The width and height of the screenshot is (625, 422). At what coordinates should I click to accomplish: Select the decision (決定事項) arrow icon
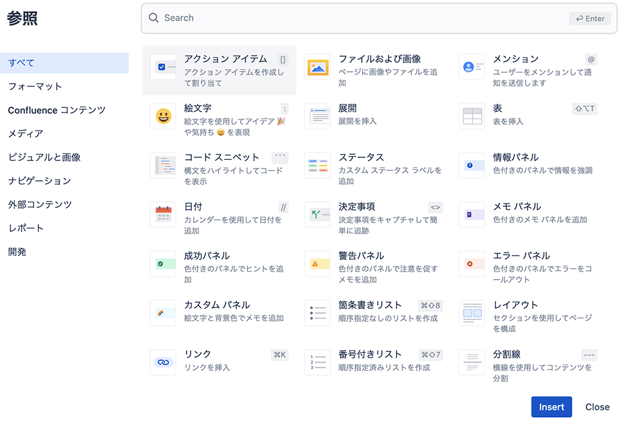[317, 215]
